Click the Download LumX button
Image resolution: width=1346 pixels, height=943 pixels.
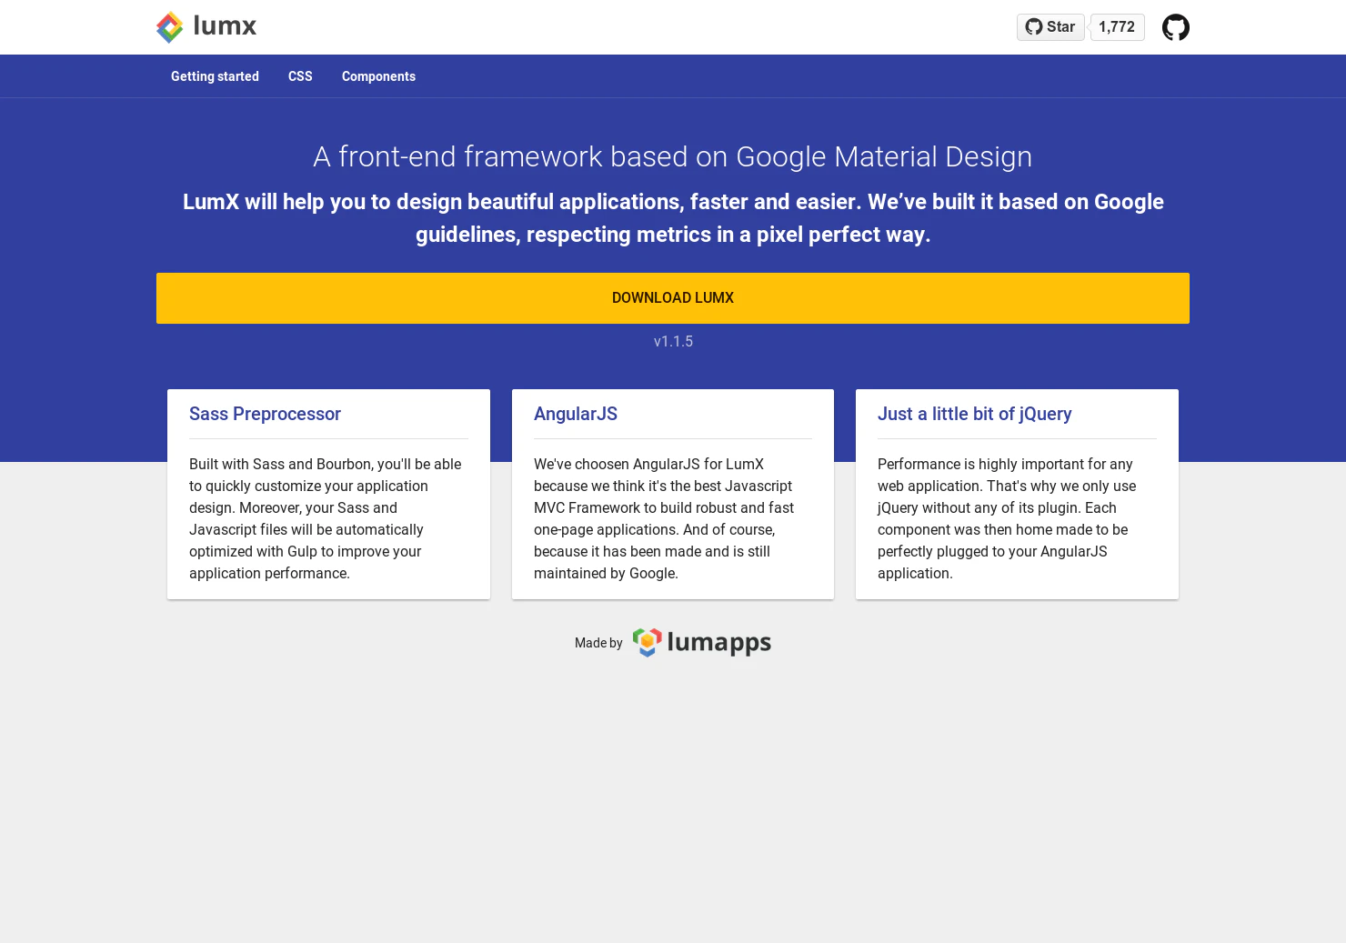tap(673, 298)
